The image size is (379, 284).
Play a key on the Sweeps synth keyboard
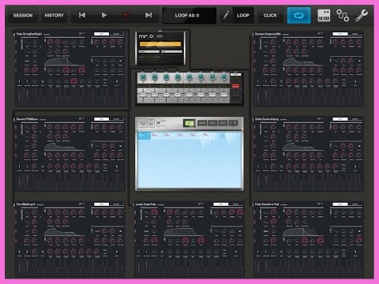coord(310,97)
